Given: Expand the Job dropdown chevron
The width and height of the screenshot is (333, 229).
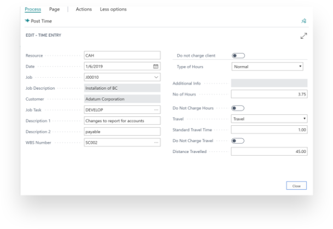Looking at the screenshot, I should [x=156, y=77].
